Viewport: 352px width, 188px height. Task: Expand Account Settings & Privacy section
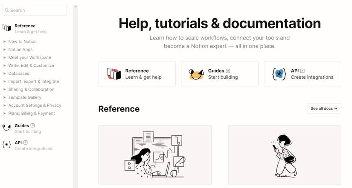[x=5, y=105]
